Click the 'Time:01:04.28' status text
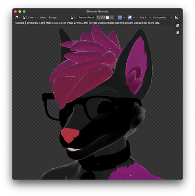Viewport: 195px width, 196px height. [35, 23]
